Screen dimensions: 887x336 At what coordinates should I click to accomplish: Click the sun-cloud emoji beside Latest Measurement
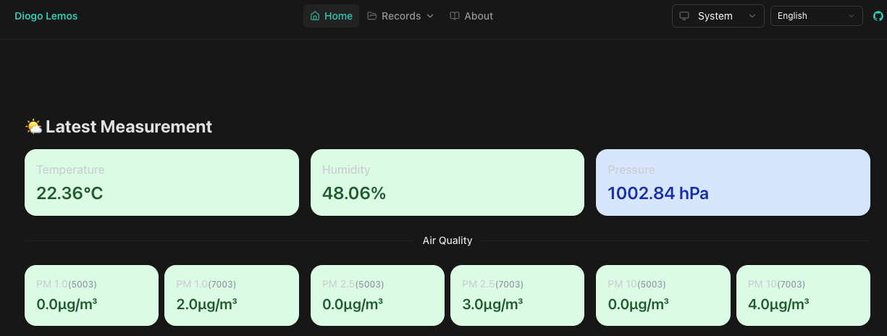point(33,127)
